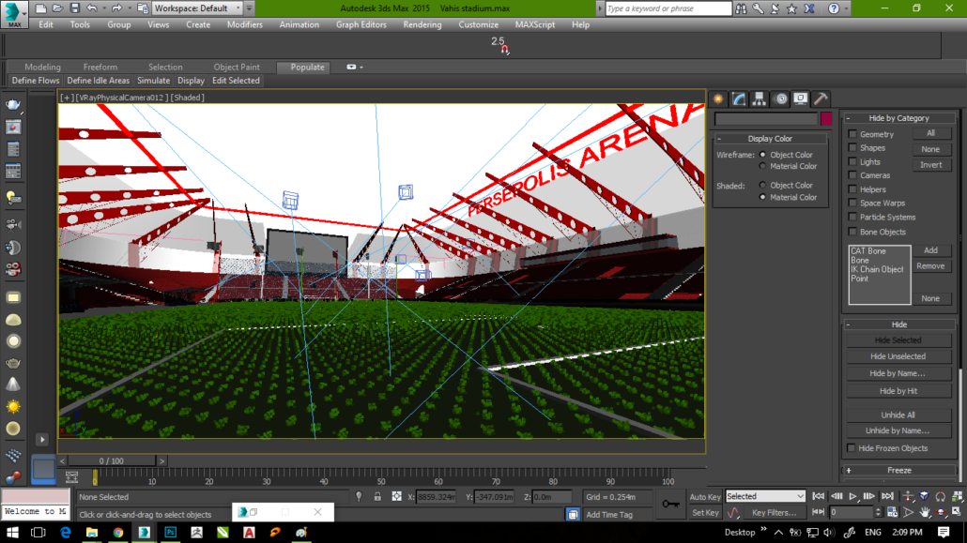Image resolution: width=967 pixels, height=543 pixels.
Task: Check the Geometry hide category checkbox
Action: 852,134
